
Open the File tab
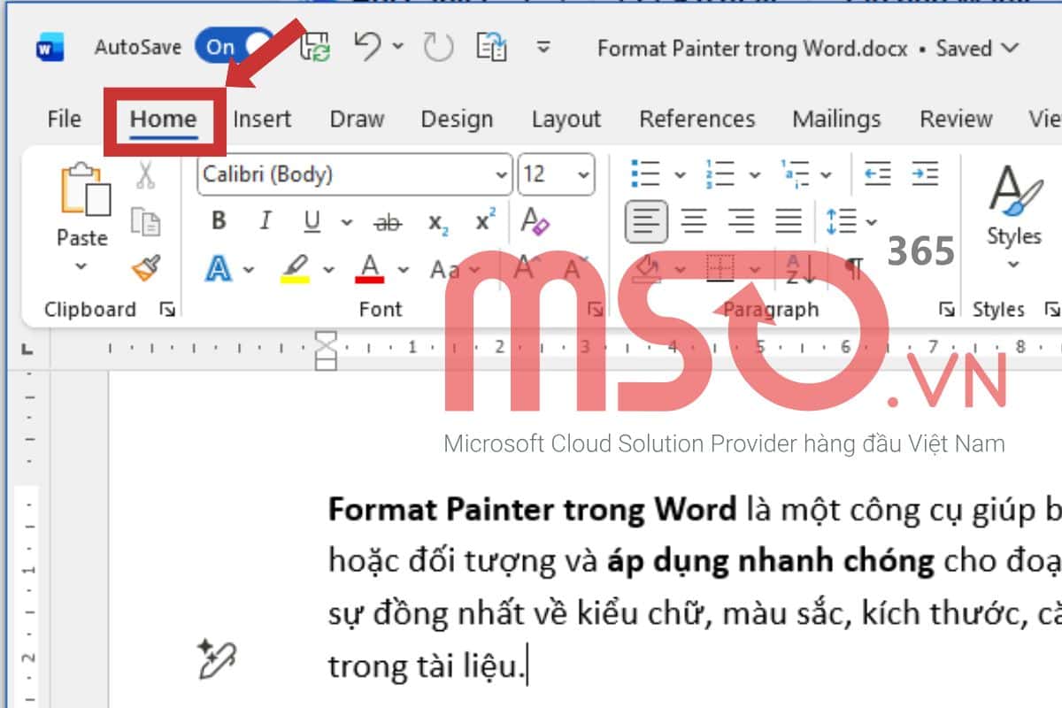click(65, 119)
